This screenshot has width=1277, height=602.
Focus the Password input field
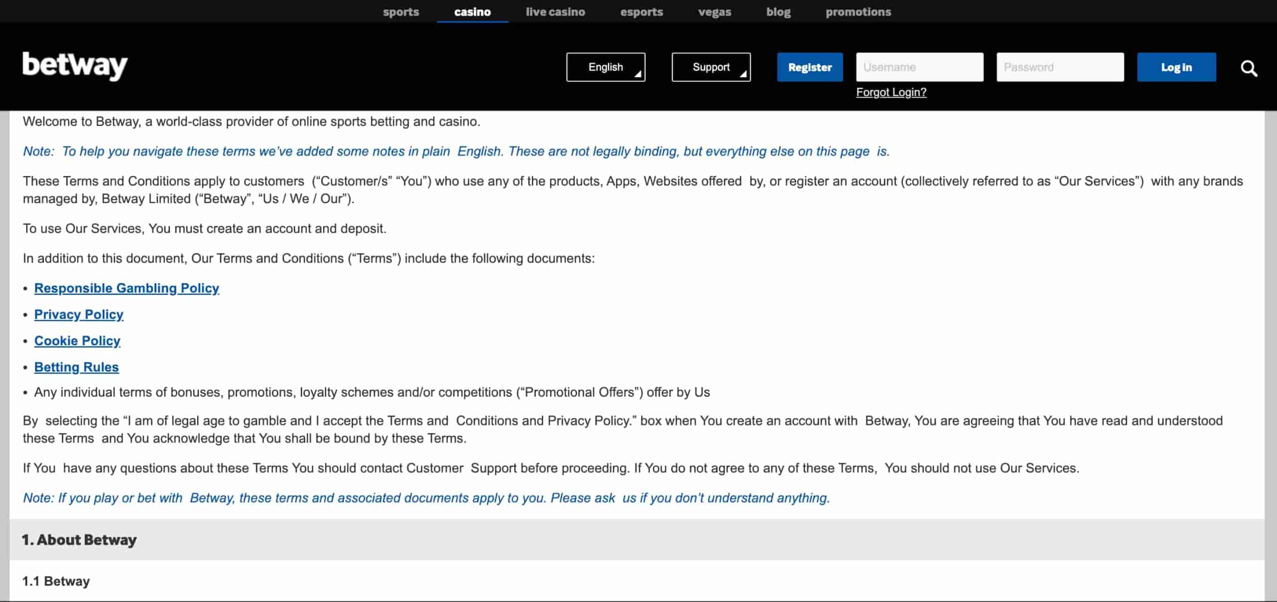pos(1060,67)
